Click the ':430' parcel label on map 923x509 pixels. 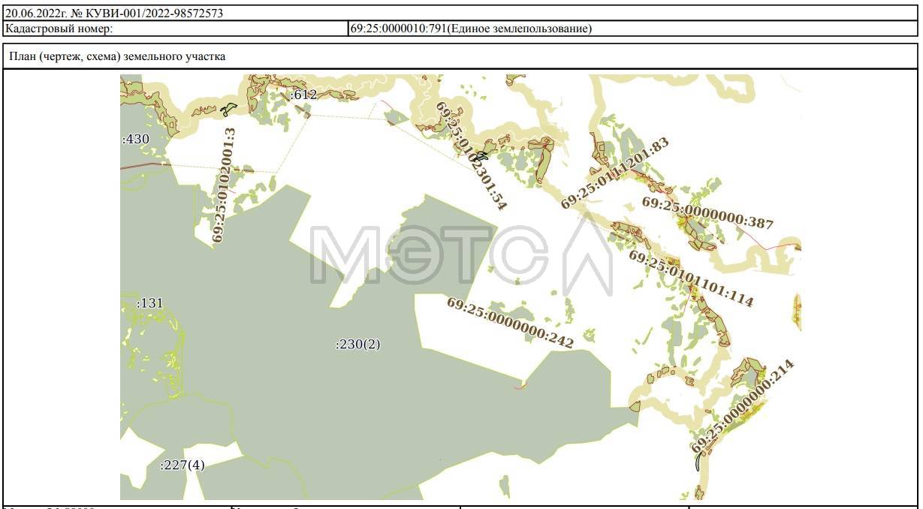[136, 139]
